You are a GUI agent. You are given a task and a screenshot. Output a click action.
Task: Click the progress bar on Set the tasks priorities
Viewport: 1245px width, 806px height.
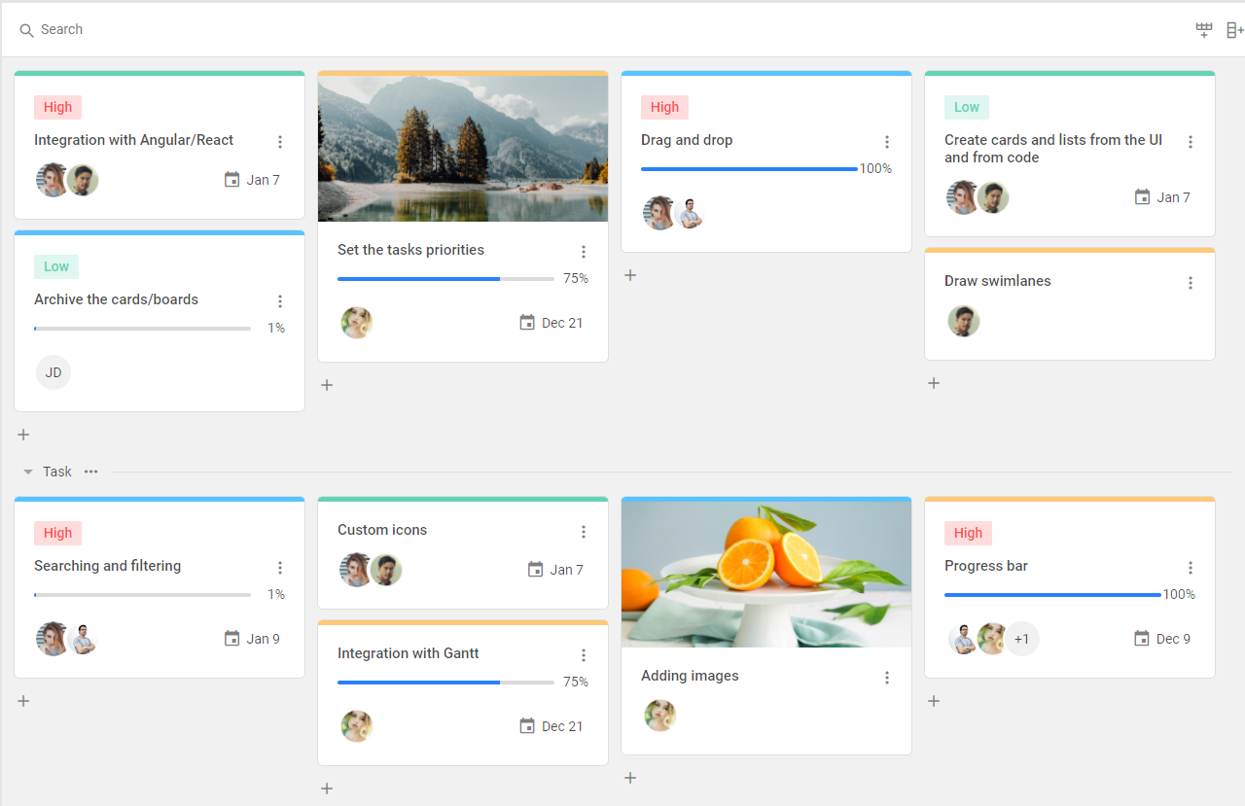click(x=445, y=279)
